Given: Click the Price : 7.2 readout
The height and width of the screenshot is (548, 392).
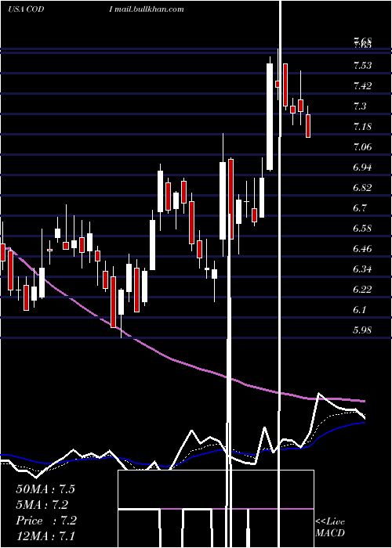Looking at the screenshot, I should pos(46,521).
